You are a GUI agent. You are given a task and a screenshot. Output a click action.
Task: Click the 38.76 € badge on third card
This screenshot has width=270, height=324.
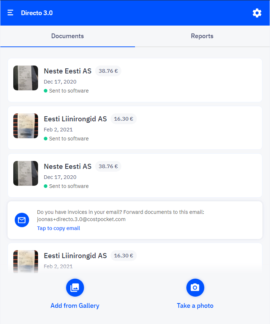coord(108,167)
